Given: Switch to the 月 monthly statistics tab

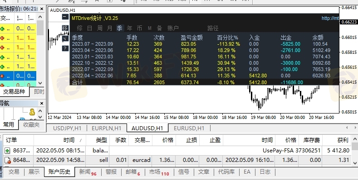Looking at the screenshot, I should click(x=110, y=28).
